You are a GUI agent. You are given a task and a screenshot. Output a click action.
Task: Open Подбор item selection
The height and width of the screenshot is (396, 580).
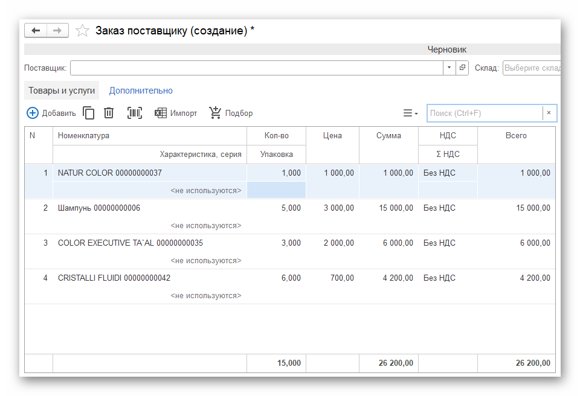pos(231,113)
